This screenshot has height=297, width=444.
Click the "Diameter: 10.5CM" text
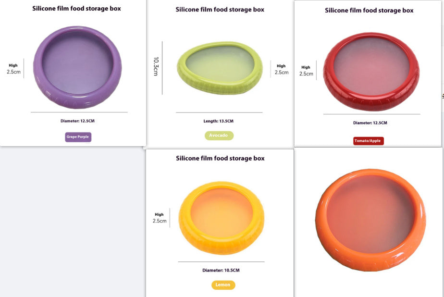click(221, 270)
